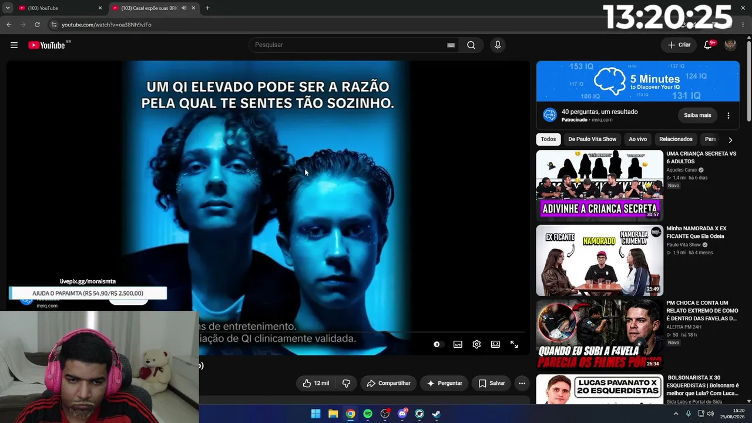Open the account avatar menu
Screen dimensions: 752x423
point(730,45)
